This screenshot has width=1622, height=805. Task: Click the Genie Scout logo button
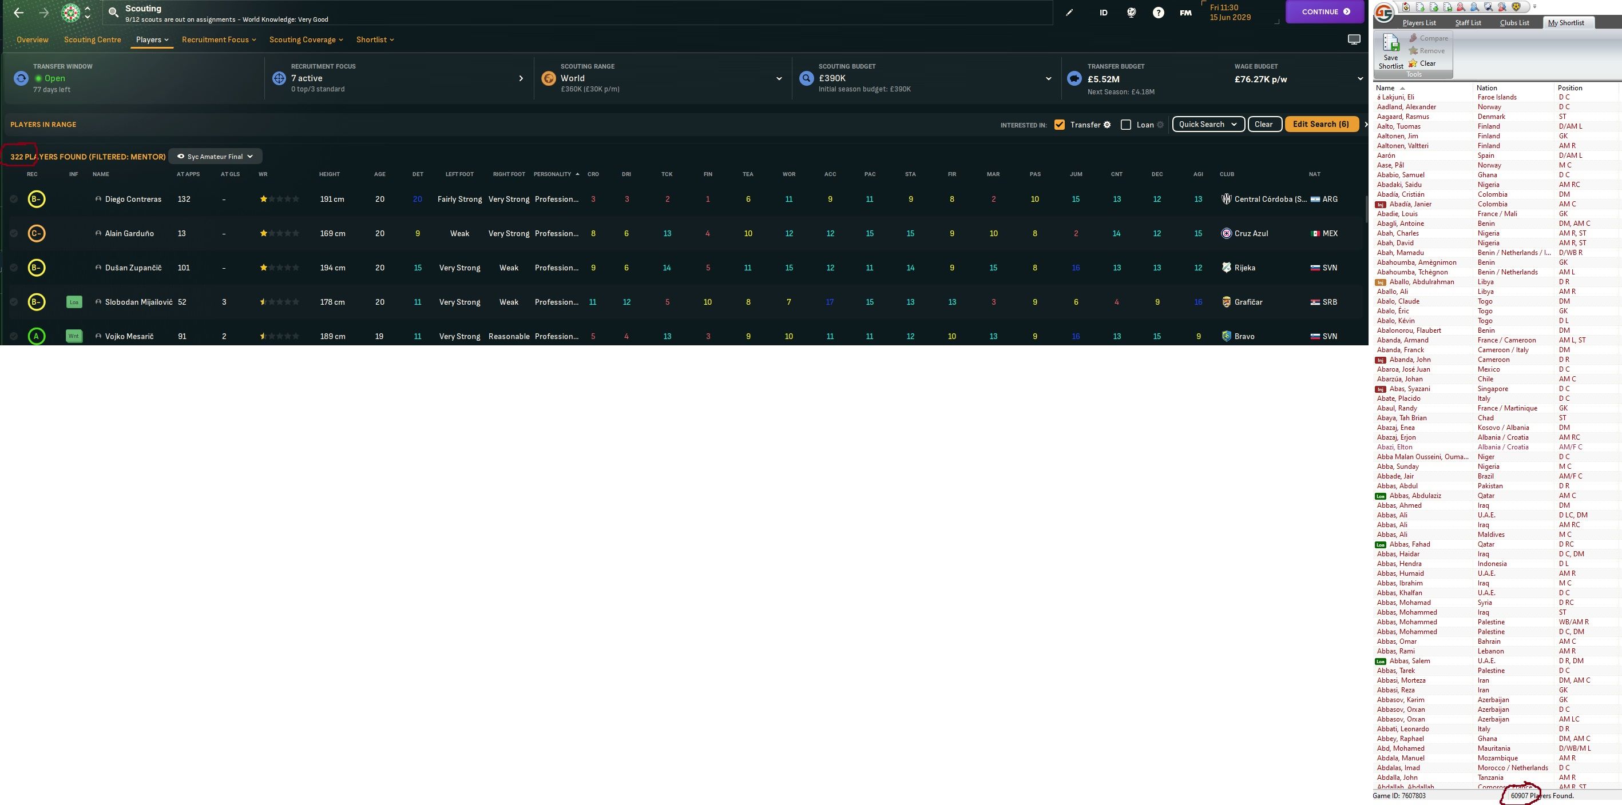1384,13
